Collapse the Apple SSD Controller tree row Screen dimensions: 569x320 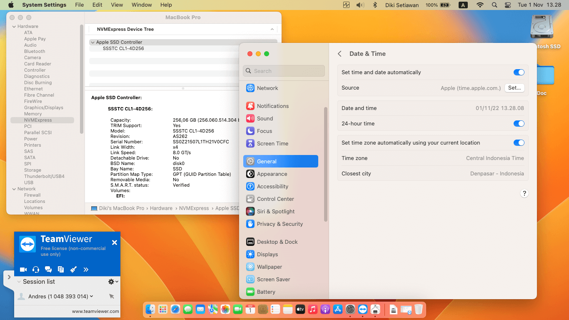pos(92,42)
